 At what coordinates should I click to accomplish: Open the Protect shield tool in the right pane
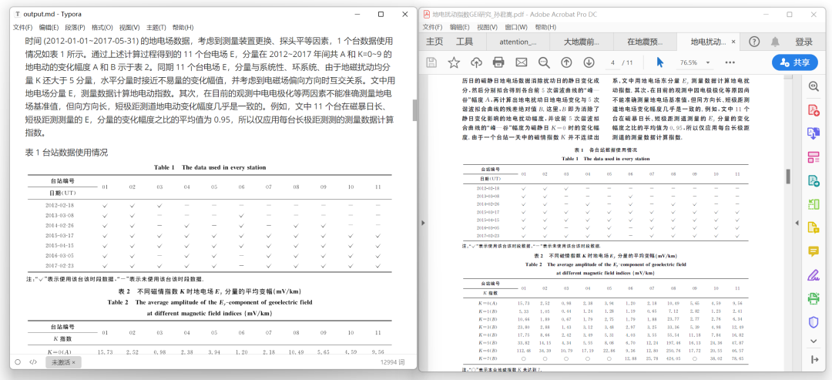click(814, 322)
